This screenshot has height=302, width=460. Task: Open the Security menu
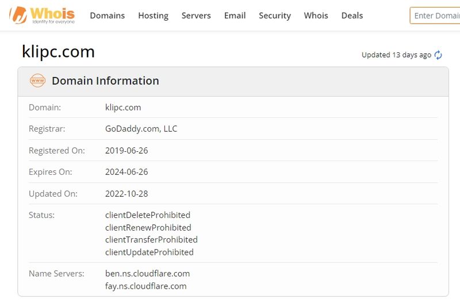(x=275, y=16)
